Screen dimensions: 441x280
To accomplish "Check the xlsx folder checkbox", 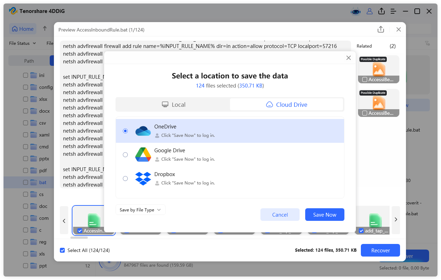I will (x=26, y=99).
